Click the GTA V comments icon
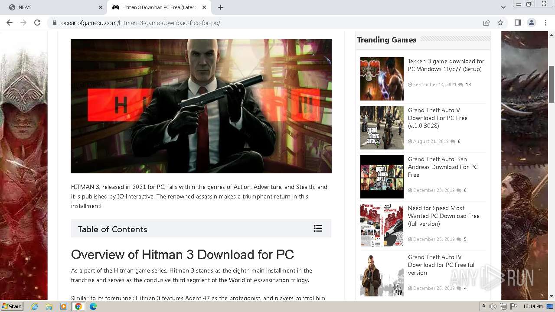Screen dimensions: 555x312 (453, 141)
